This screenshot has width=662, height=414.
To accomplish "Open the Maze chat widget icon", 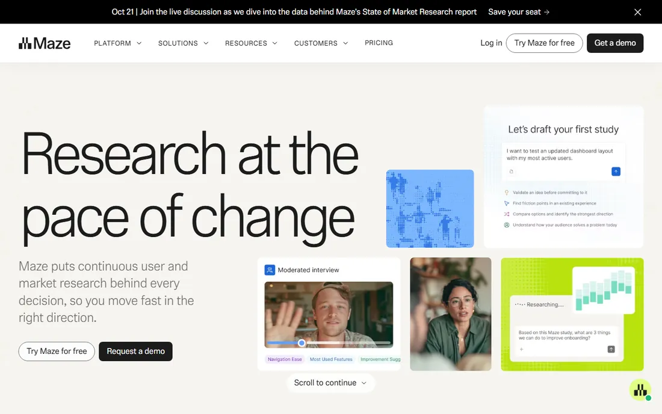I will click(x=640, y=389).
